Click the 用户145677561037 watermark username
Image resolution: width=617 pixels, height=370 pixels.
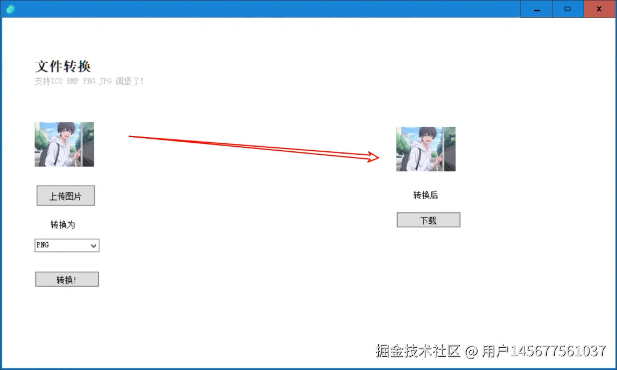[544, 351]
